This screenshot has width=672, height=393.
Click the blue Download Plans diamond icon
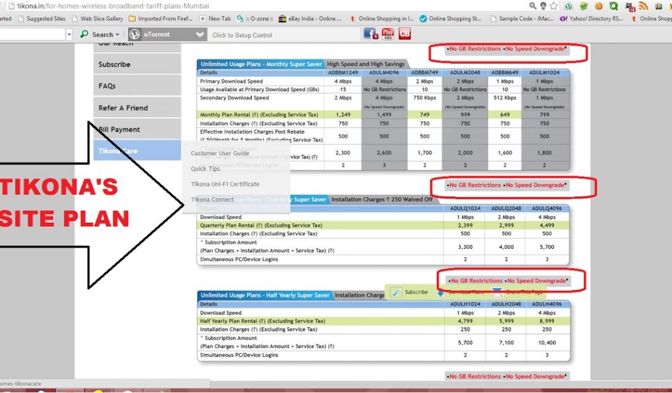click(x=440, y=293)
